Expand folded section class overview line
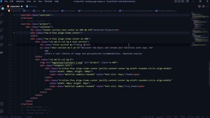210x118 pixels. [14, 15]
